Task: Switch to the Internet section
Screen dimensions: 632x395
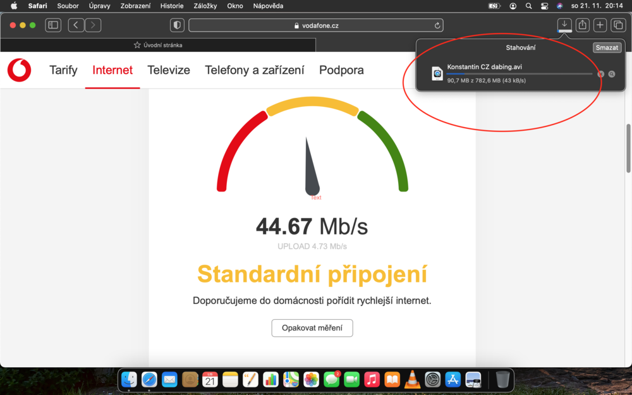Action: click(112, 70)
